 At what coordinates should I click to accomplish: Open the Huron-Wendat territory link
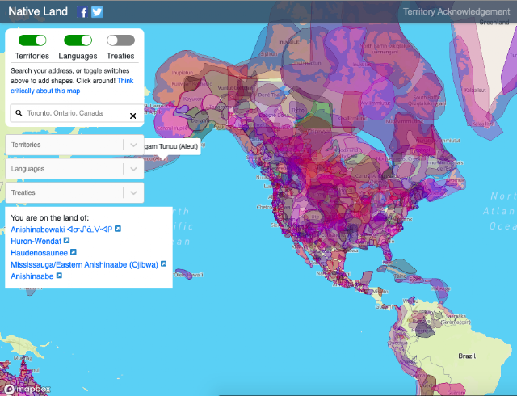click(36, 241)
